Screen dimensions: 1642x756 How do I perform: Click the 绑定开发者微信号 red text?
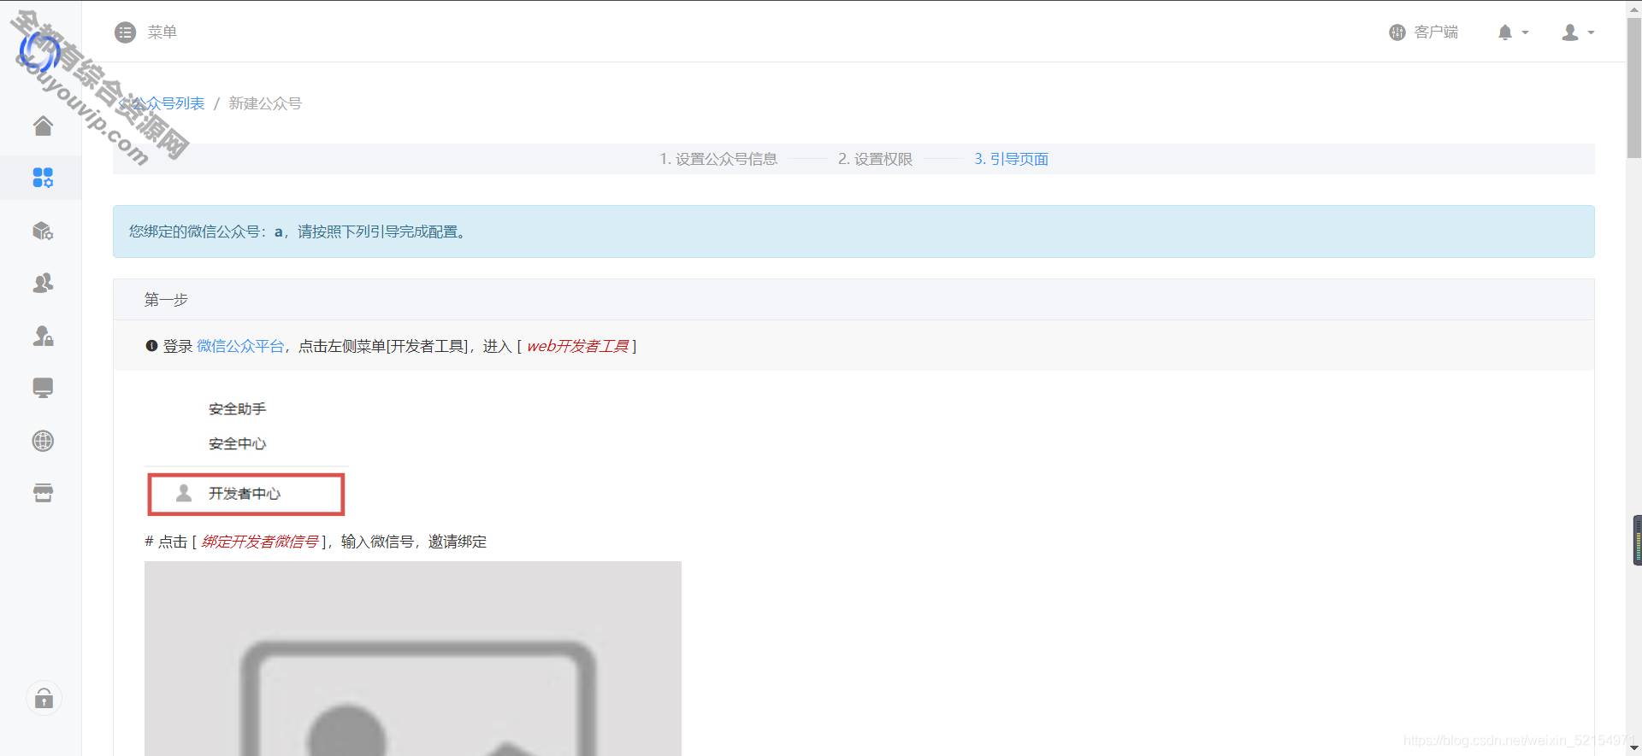[x=259, y=542]
